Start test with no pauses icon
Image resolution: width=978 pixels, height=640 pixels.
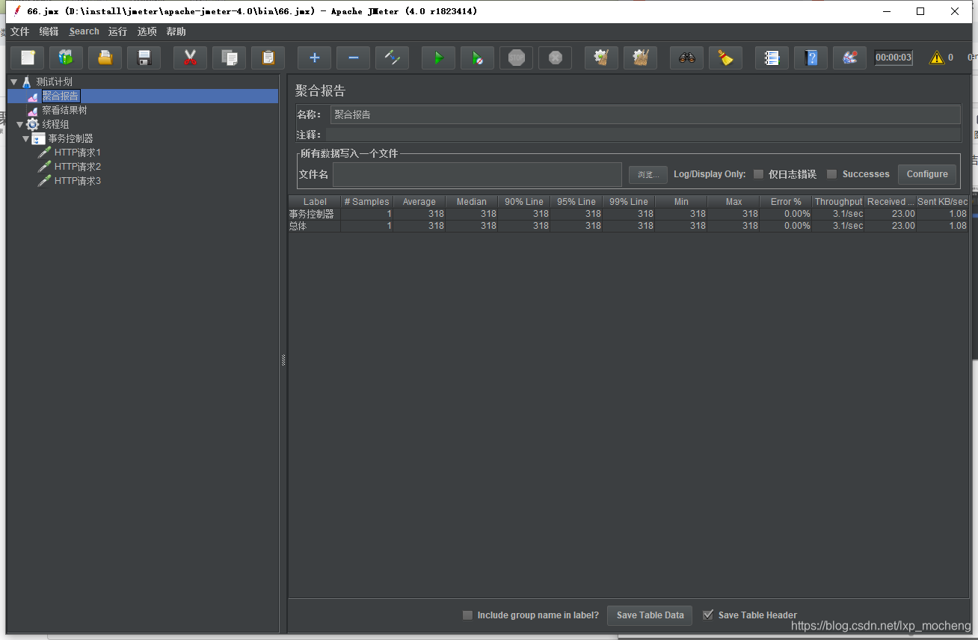478,58
